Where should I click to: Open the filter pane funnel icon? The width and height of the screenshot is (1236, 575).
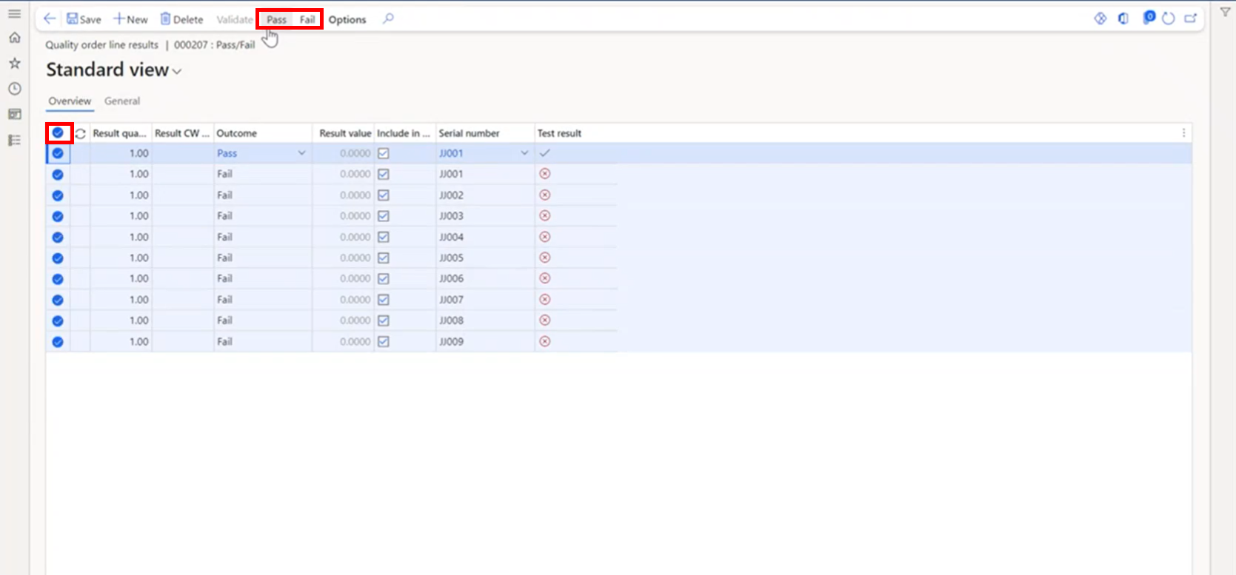[1225, 12]
